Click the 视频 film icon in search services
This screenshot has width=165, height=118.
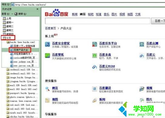(142, 89)
